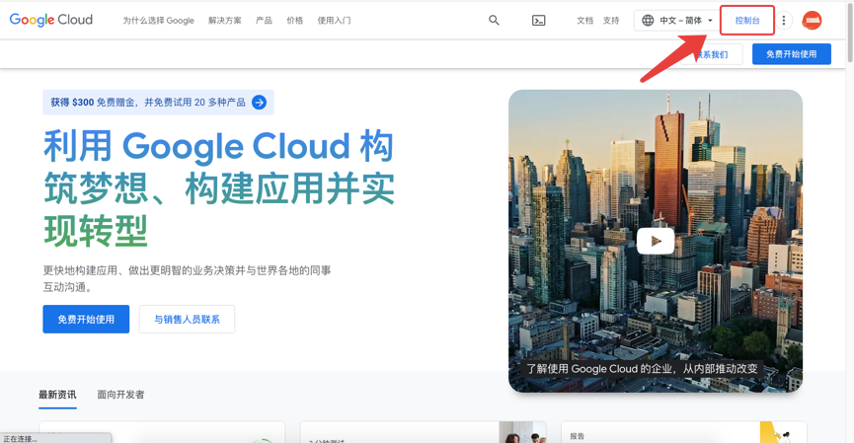This screenshot has height=443, width=854.
Task: Expand the 中文 – 简体 language dropdown
Action: click(676, 20)
